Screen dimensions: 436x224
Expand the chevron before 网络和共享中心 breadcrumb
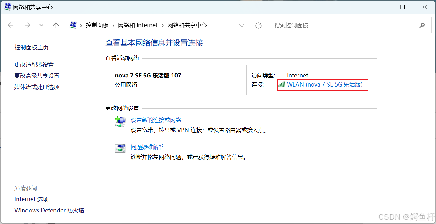(x=163, y=25)
